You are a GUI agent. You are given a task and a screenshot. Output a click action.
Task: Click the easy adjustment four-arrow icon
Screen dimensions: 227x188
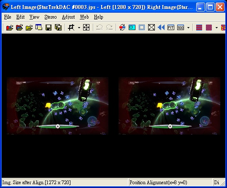(86, 28)
